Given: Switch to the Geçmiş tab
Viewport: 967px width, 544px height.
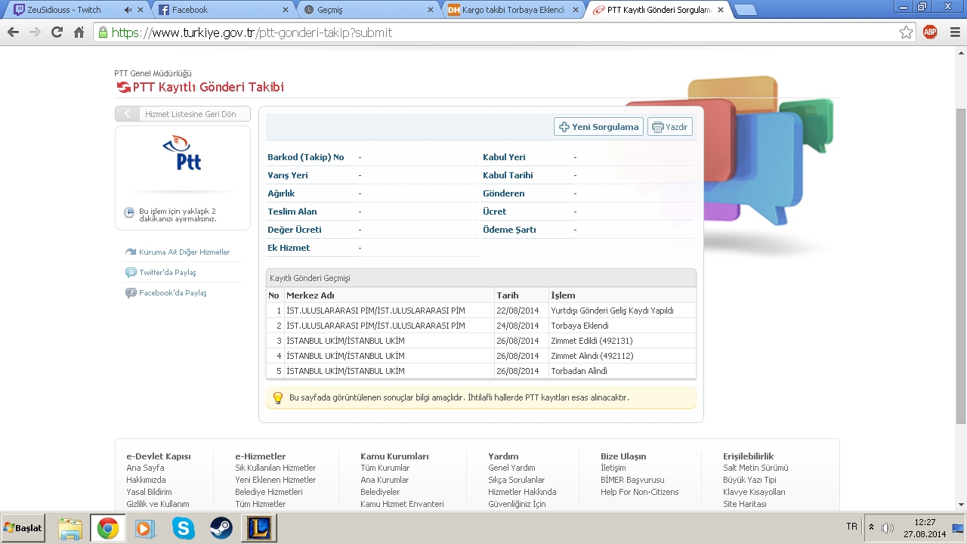Looking at the screenshot, I should coord(367,10).
